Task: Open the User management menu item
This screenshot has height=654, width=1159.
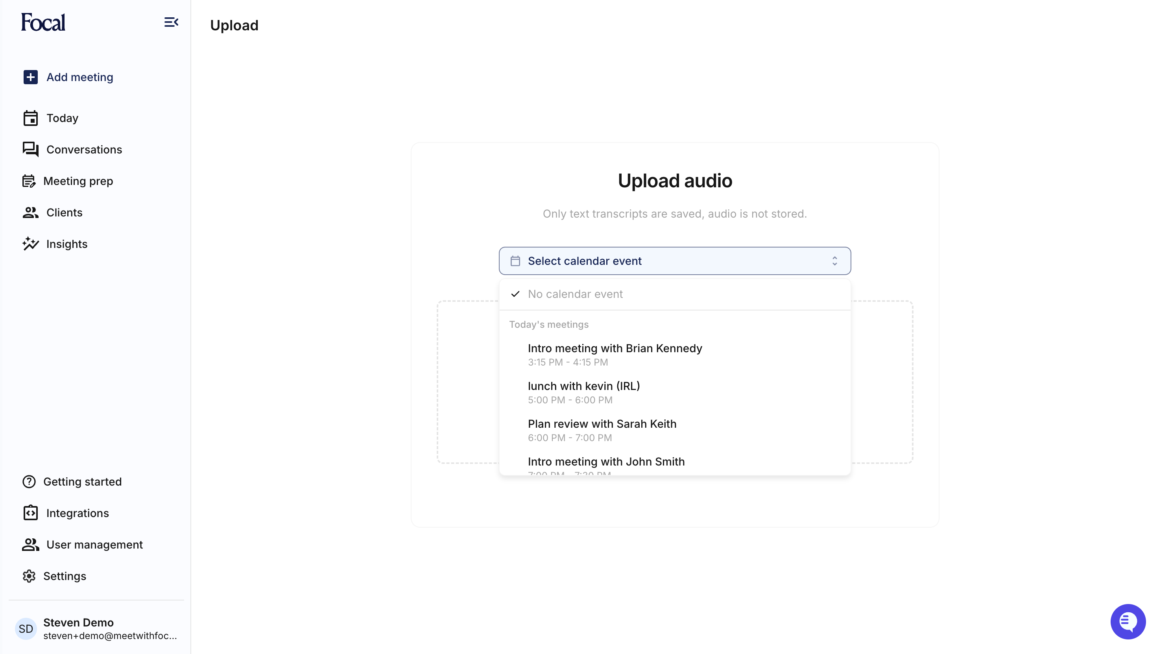Action: click(x=30, y=544)
